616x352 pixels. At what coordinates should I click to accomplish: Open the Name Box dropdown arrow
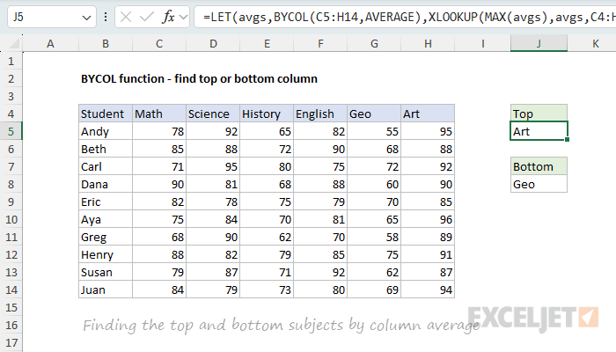(86, 18)
